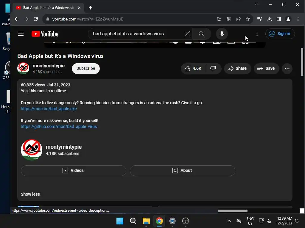This screenshot has height=228, width=305.
Task: Click montymintypie channel name beside Subscribe
Action: tap(49, 66)
